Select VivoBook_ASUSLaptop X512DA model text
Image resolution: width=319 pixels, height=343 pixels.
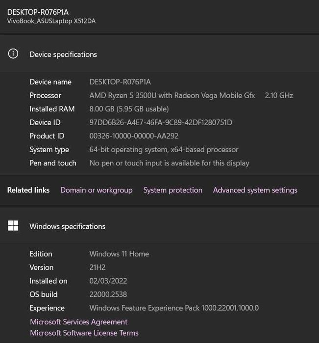51,21
